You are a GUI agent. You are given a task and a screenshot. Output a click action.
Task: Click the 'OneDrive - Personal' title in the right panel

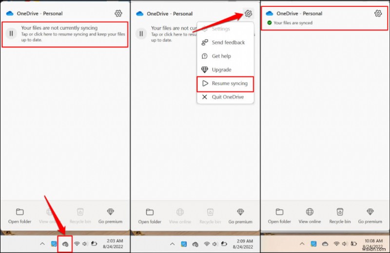point(299,14)
